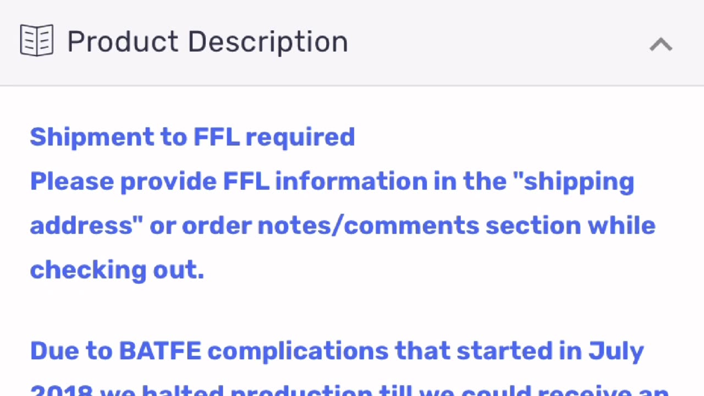The width and height of the screenshot is (704, 396).
Task: Click the Product Description heading text
Action: coord(207,42)
